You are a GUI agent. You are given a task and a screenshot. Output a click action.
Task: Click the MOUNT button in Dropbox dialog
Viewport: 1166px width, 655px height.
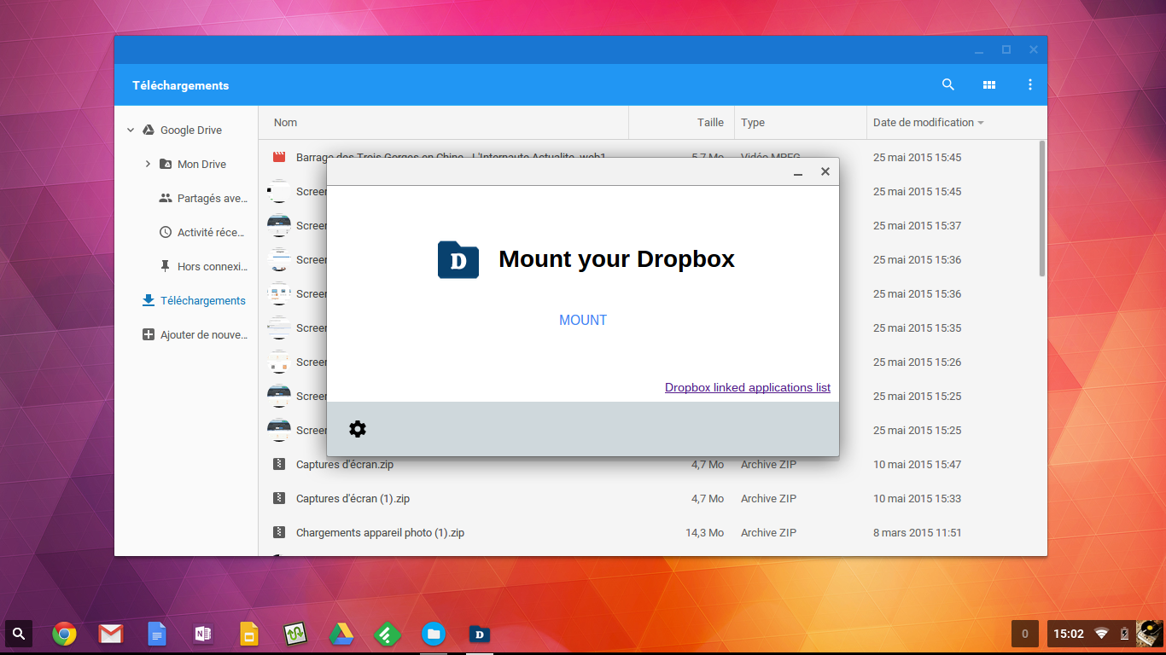pyautogui.click(x=583, y=321)
